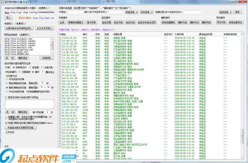Tick the checkbox for IP 110.52.29.149
248x163 pixels.
pyautogui.click(x=60, y=38)
